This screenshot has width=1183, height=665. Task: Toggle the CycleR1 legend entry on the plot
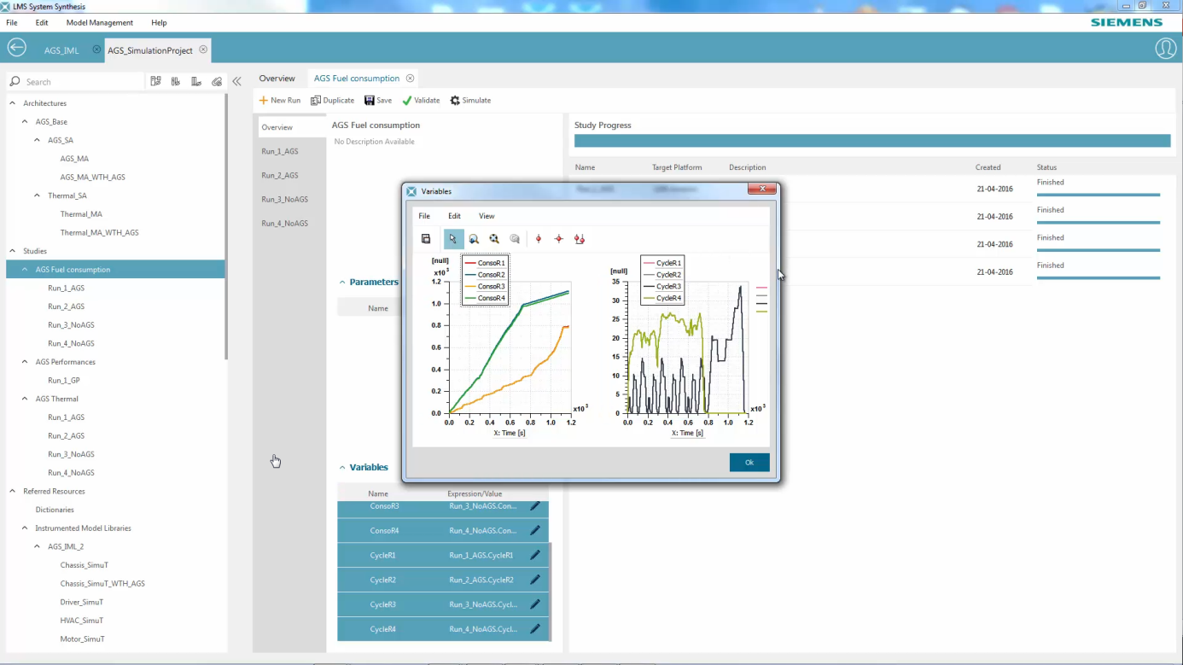pyautogui.click(x=662, y=263)
